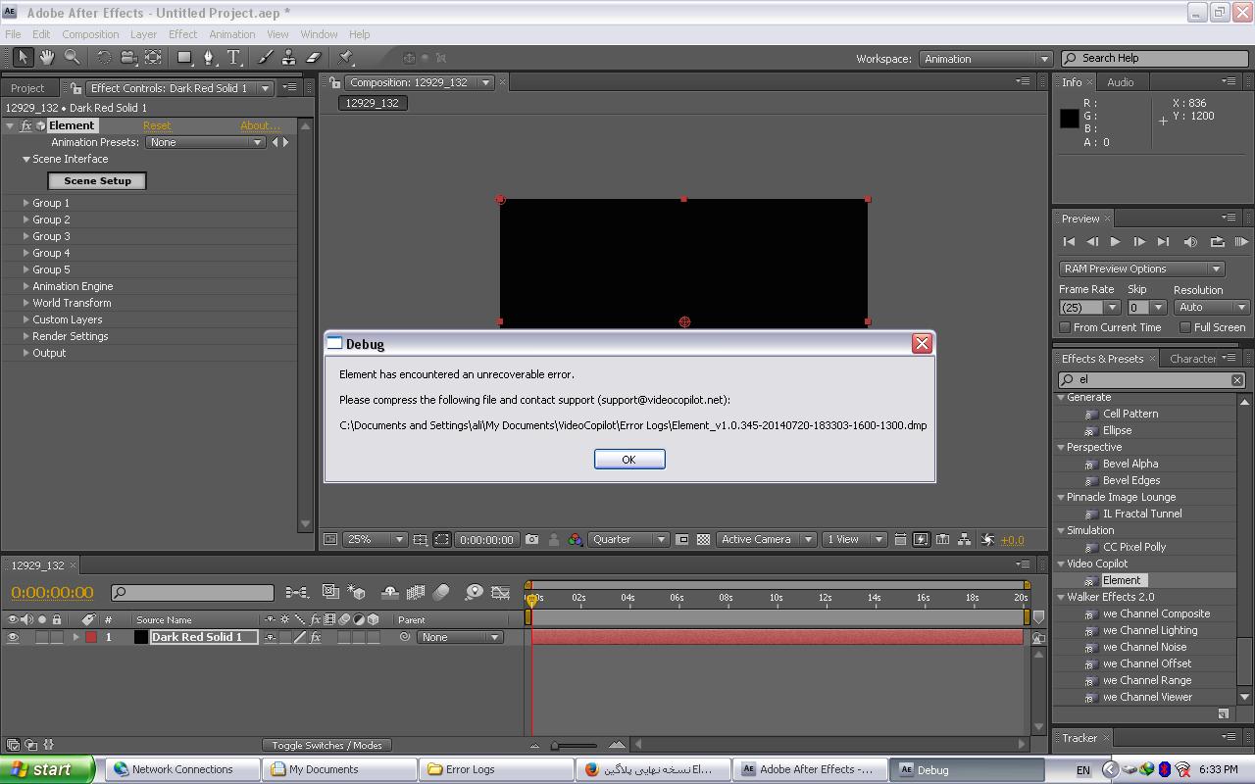Click Toggle Switches / Modes button
1255x784 pixels.
pyautogui.click(x=326, y=745)
